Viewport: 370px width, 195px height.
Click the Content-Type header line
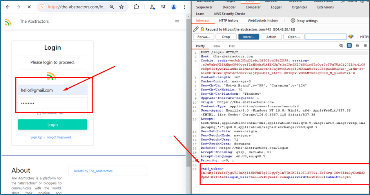pos(250,107)
